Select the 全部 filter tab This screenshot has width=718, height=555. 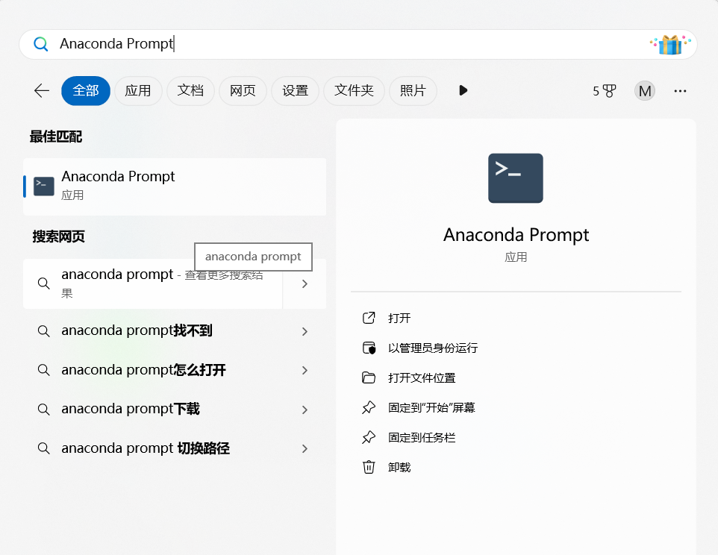(x=86, y=90)
